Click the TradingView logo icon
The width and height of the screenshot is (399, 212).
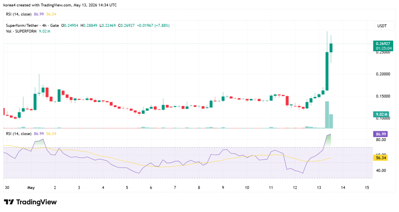click(9, 202)
